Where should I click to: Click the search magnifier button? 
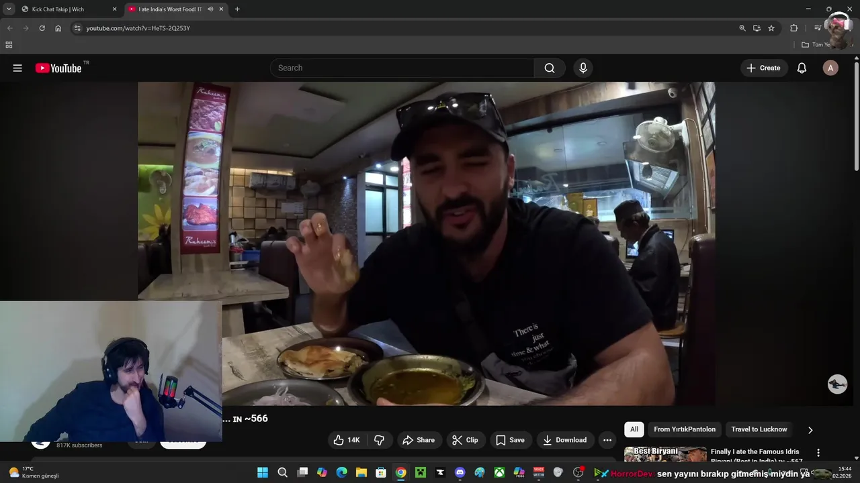[550, 68]
